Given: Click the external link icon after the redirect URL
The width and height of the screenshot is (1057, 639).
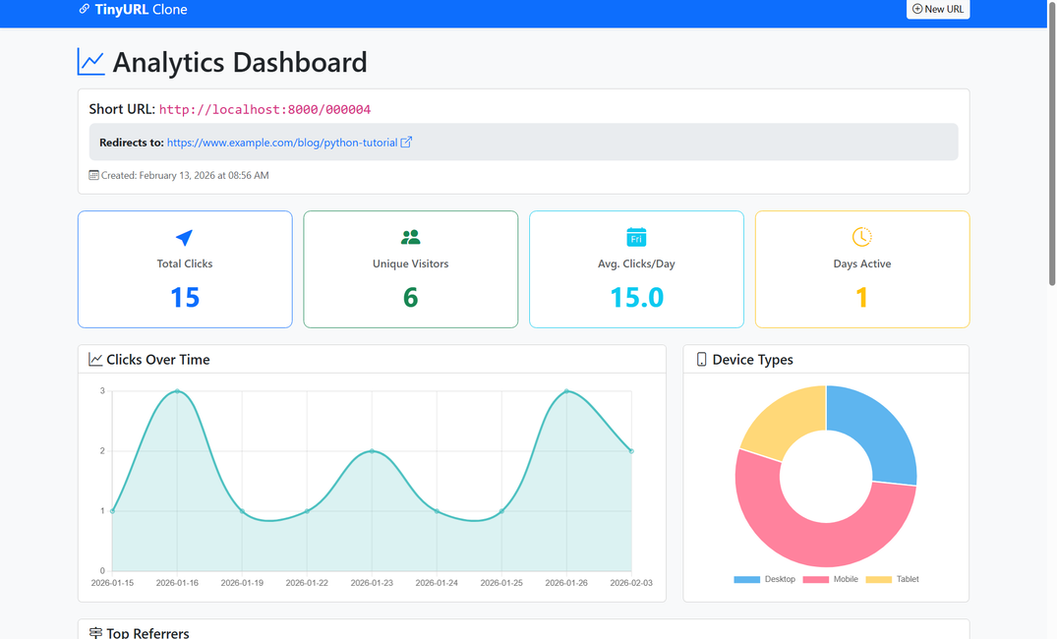Looking at the screenshot, I should 406,143.
